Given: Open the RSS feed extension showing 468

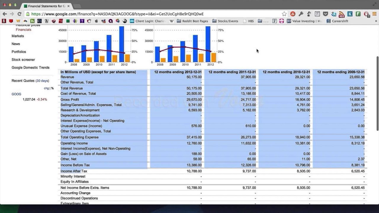Looking at the screenshot, I should point(342,14).
